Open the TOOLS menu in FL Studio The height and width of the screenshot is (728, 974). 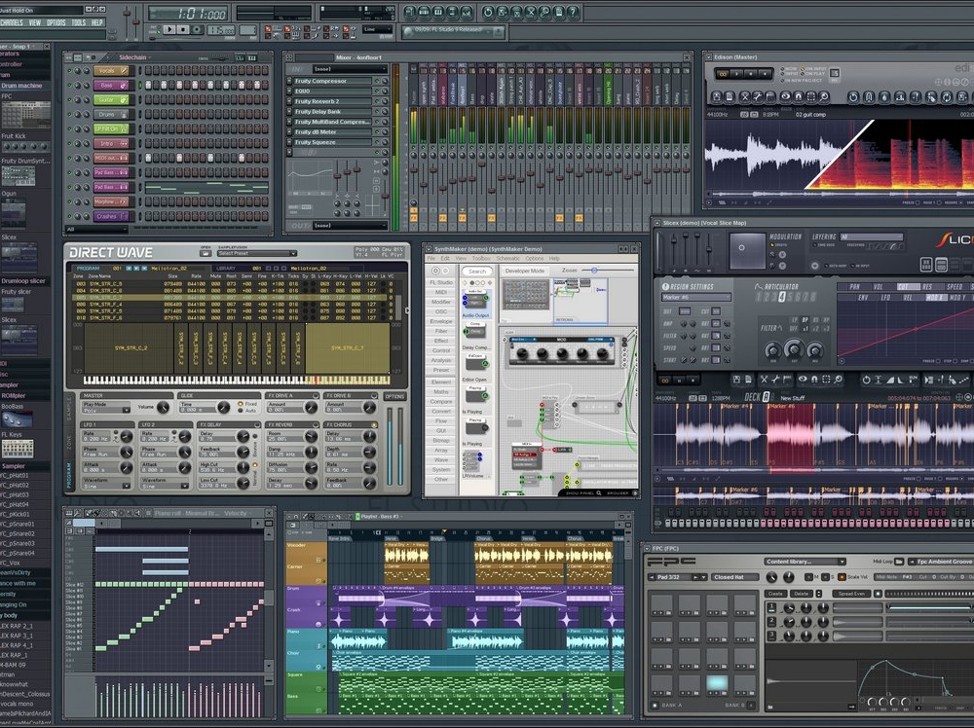pos(79,22)
